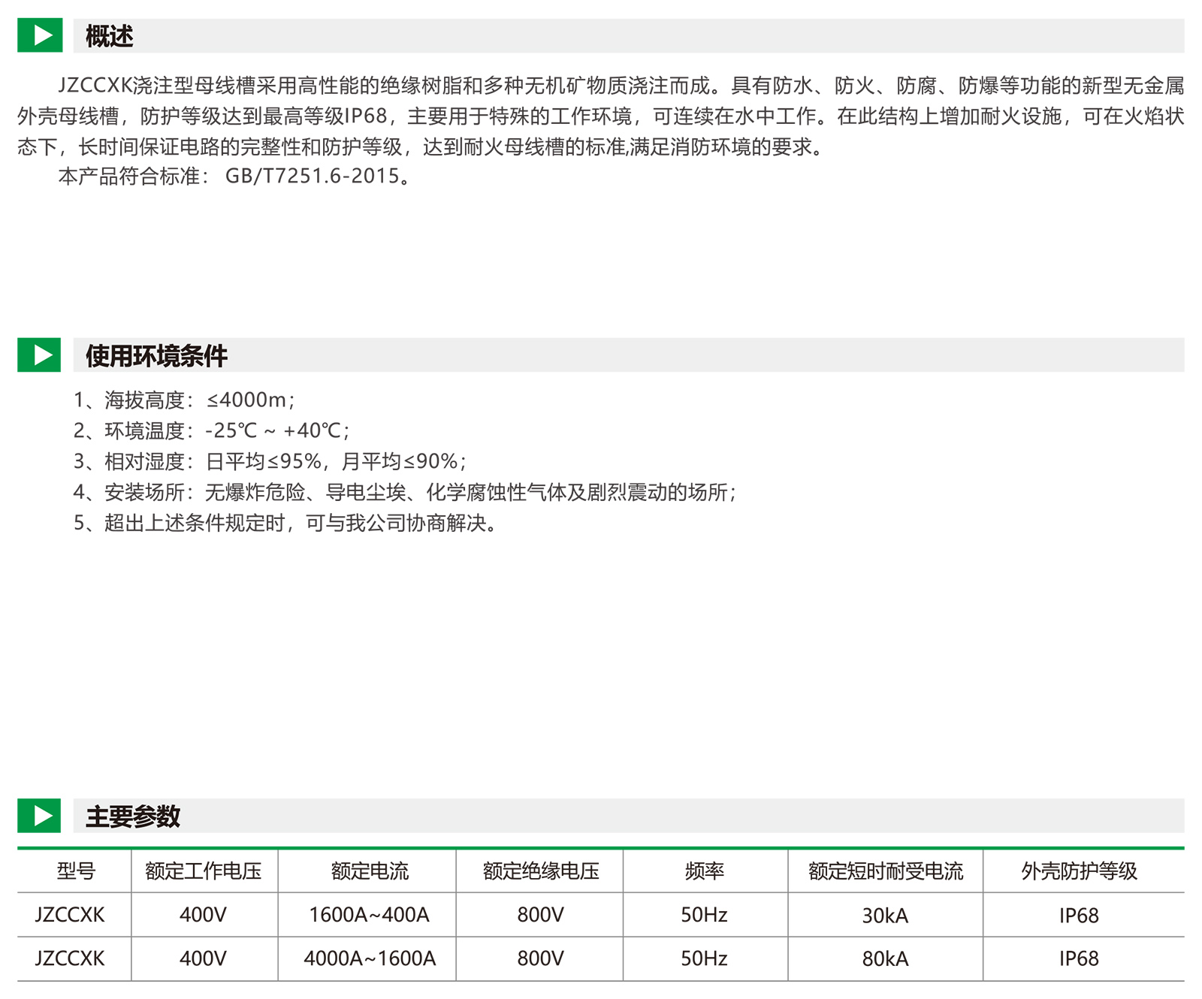Click the 环境温度 -25℃ ~ +40℃ line
This screenshot has height=999, width=1202.
211,430
